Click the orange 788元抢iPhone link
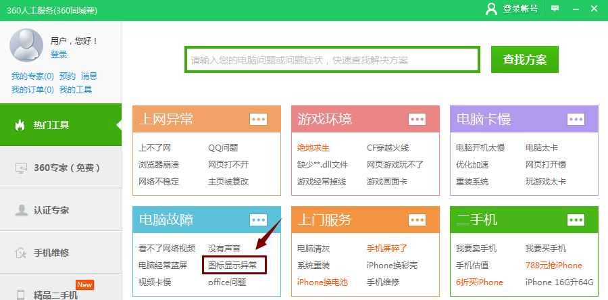This screenshot has height=300, width=608. pos(554,266)
